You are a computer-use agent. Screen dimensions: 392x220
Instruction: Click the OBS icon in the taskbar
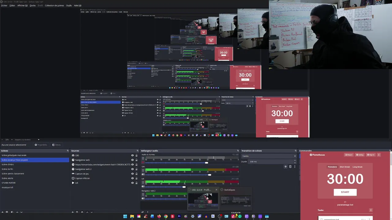click(x=220, y=216)
